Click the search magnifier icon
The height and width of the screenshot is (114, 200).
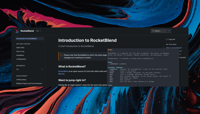pos(153,31)
